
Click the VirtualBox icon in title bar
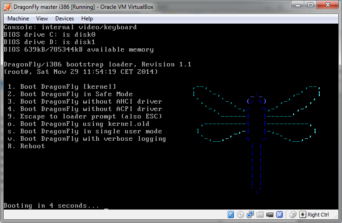[7, 7]
